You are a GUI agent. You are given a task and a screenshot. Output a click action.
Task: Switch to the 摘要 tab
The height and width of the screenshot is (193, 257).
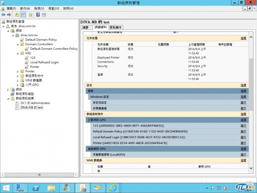[x=86, y=28]
